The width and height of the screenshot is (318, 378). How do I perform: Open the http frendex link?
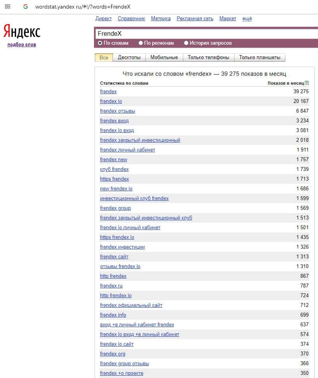[113, 276]
